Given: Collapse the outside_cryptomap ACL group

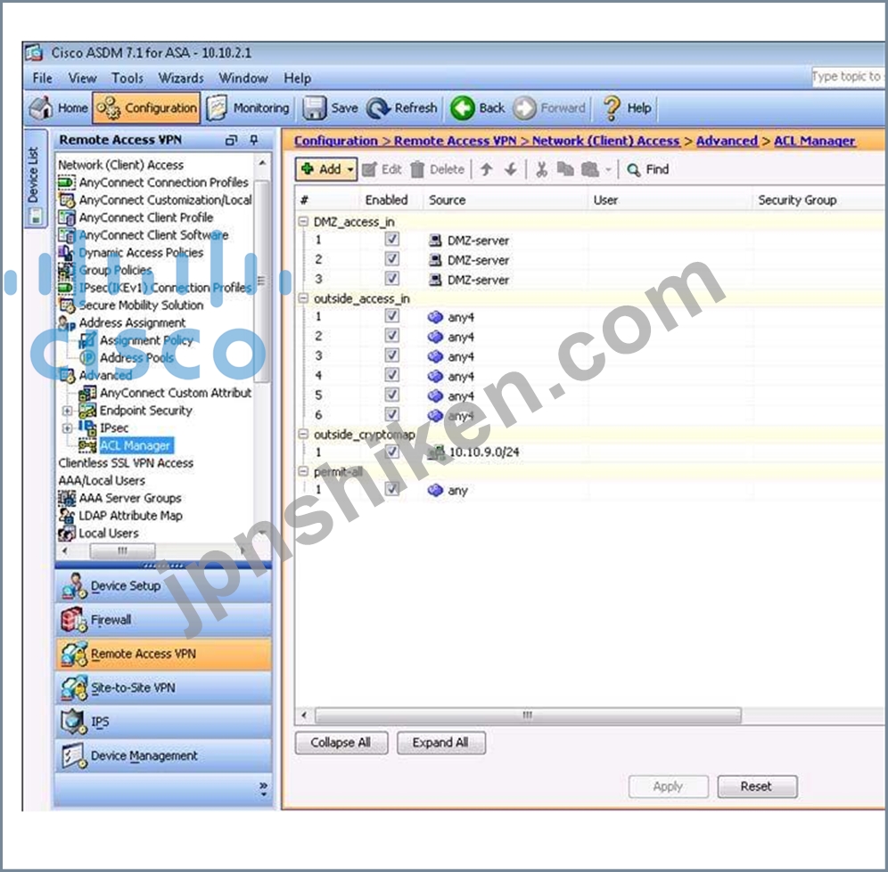Looking at the screenshot, I should (303, 434).
